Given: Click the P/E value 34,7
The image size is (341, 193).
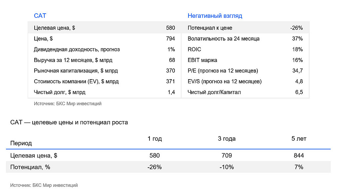Looking at the screenshot, I should point(297,71).
